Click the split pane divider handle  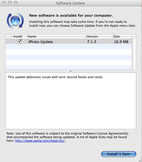(70, 71)
